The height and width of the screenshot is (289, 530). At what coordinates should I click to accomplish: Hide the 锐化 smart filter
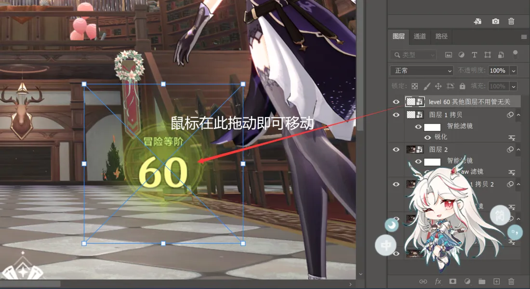click(x=427, y=137)
